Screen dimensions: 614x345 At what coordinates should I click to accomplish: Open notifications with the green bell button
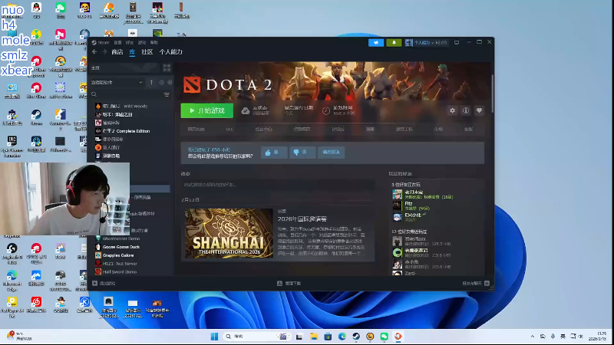point(394,42)
